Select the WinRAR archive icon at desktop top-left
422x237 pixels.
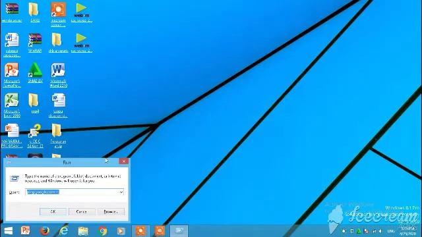click(12, 13)
